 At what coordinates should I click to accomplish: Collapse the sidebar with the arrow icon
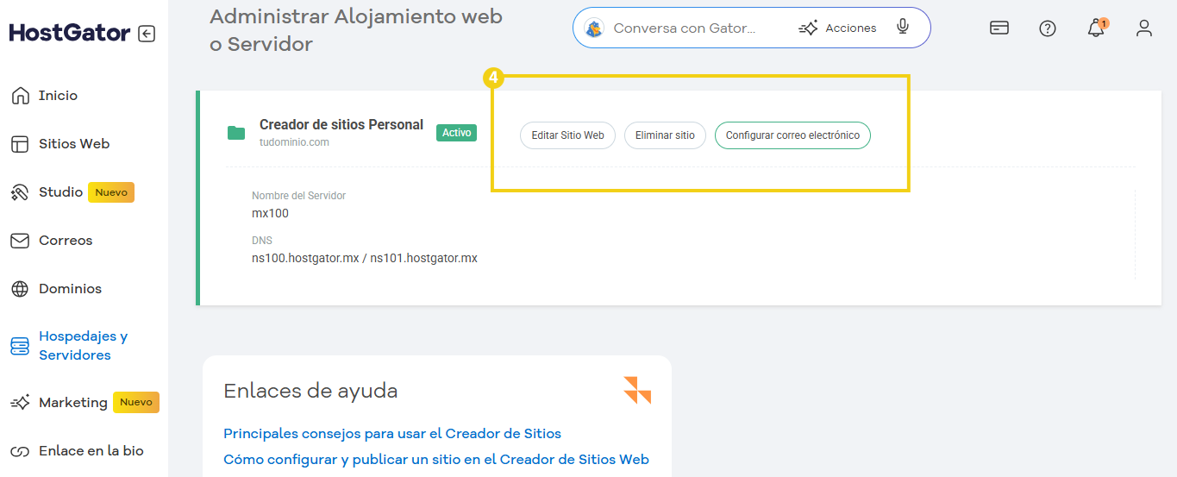tap(147, 34)
